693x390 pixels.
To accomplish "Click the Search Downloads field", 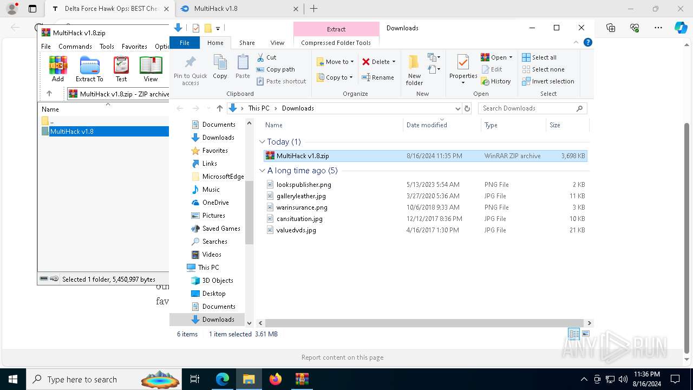I will pos(532,108).
